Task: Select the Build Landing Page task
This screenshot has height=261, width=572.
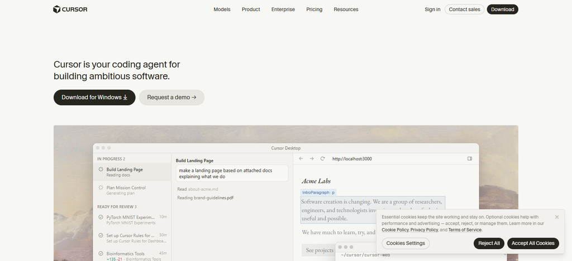Action: (x=132, y=172)
